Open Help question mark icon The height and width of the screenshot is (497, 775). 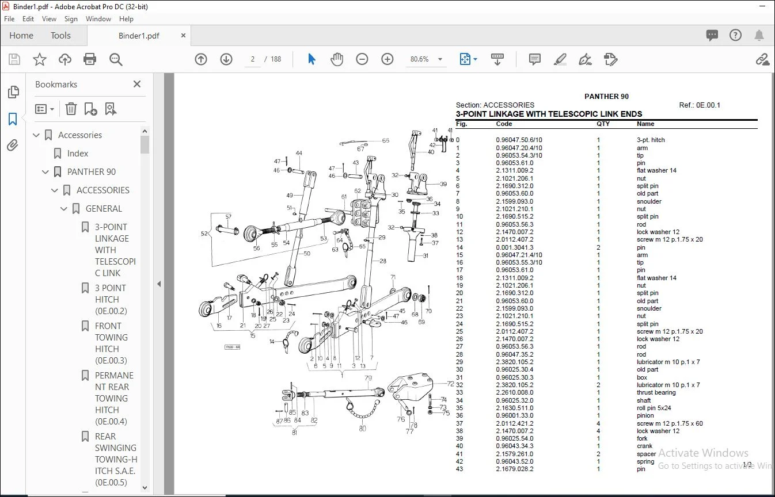pos(735,36)
